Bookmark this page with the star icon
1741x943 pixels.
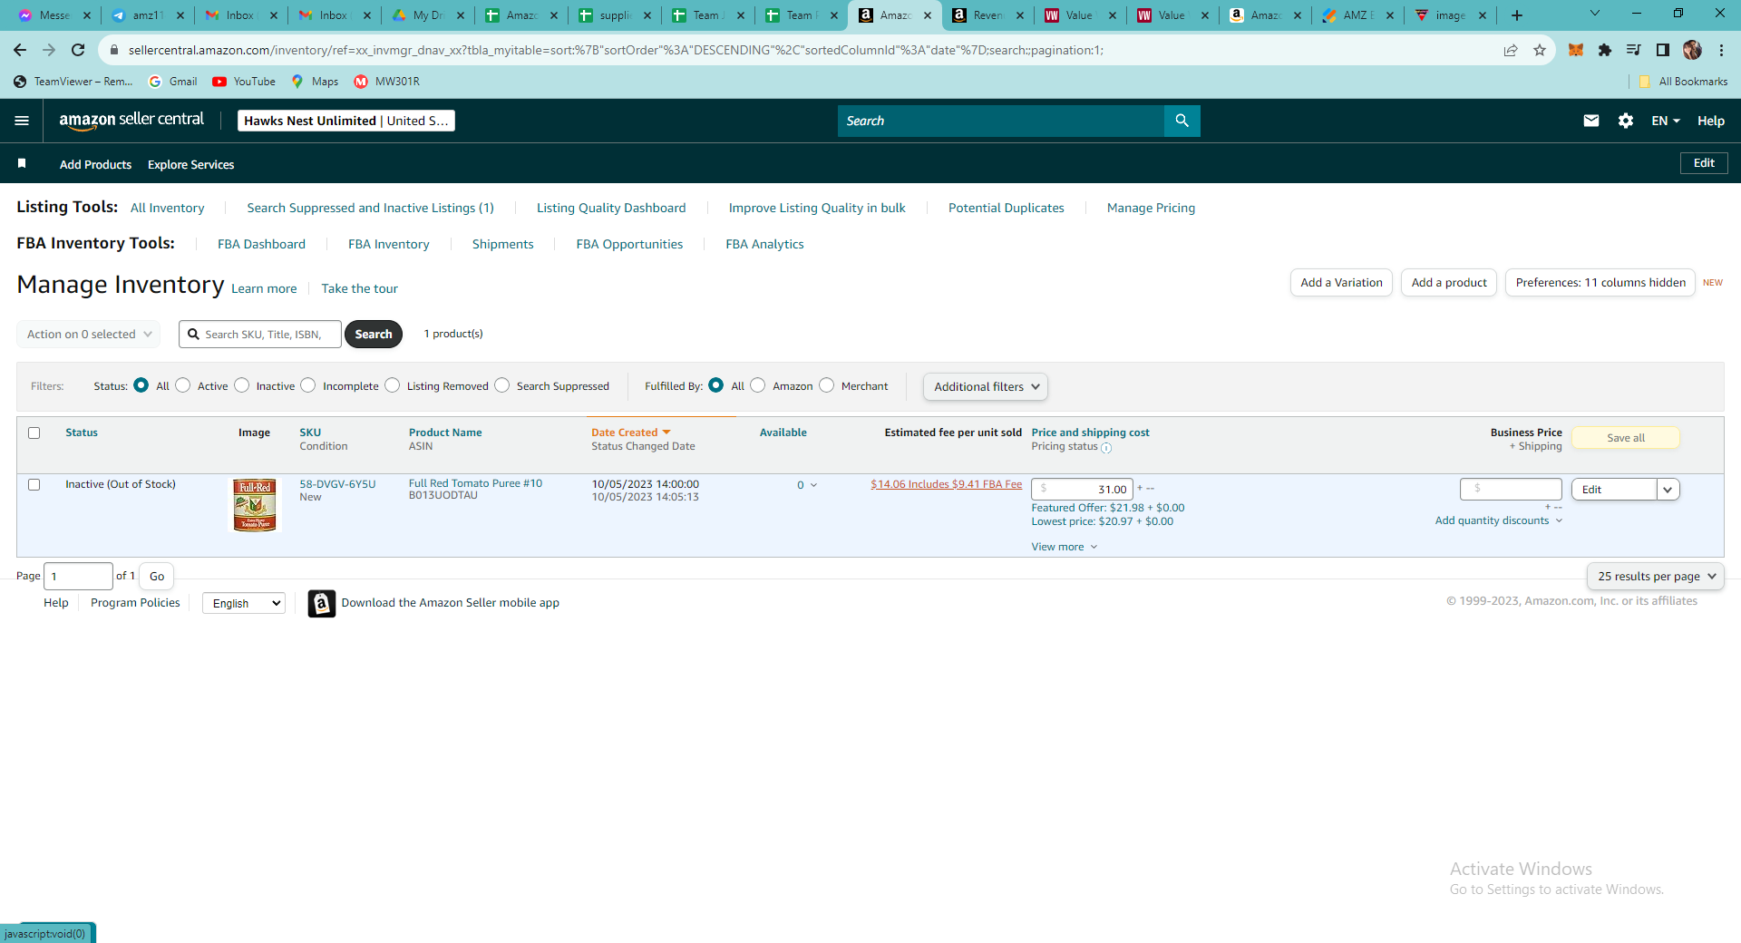(1540, 50)
